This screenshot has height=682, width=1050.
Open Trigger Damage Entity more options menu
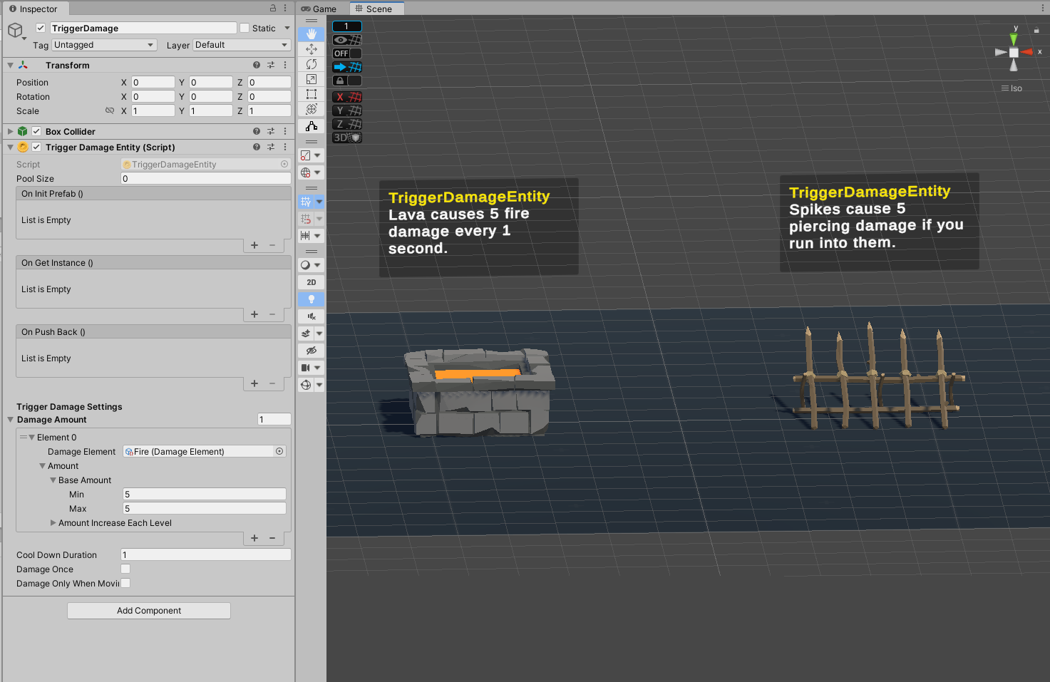[x=285, y=147]
